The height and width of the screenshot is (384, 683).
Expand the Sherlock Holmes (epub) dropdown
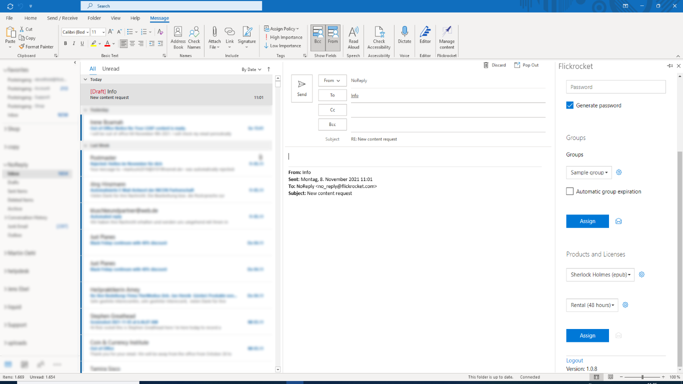[x=600, y=275]
